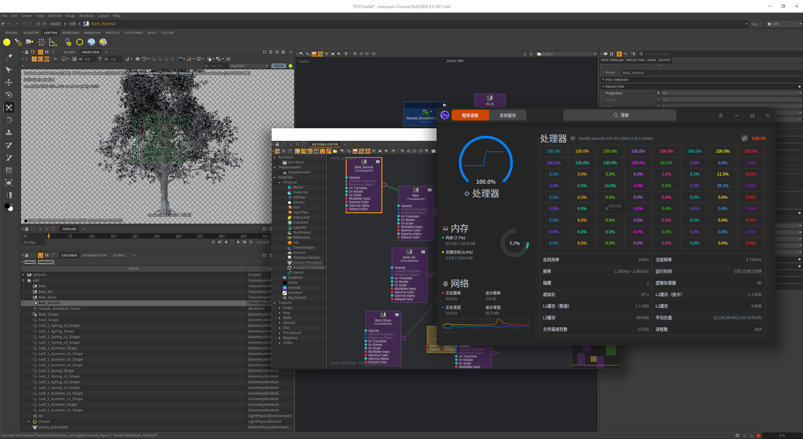This screenshot has height=439, width=803.
Task: Expand the Color textures category
Action: (280, 308)
